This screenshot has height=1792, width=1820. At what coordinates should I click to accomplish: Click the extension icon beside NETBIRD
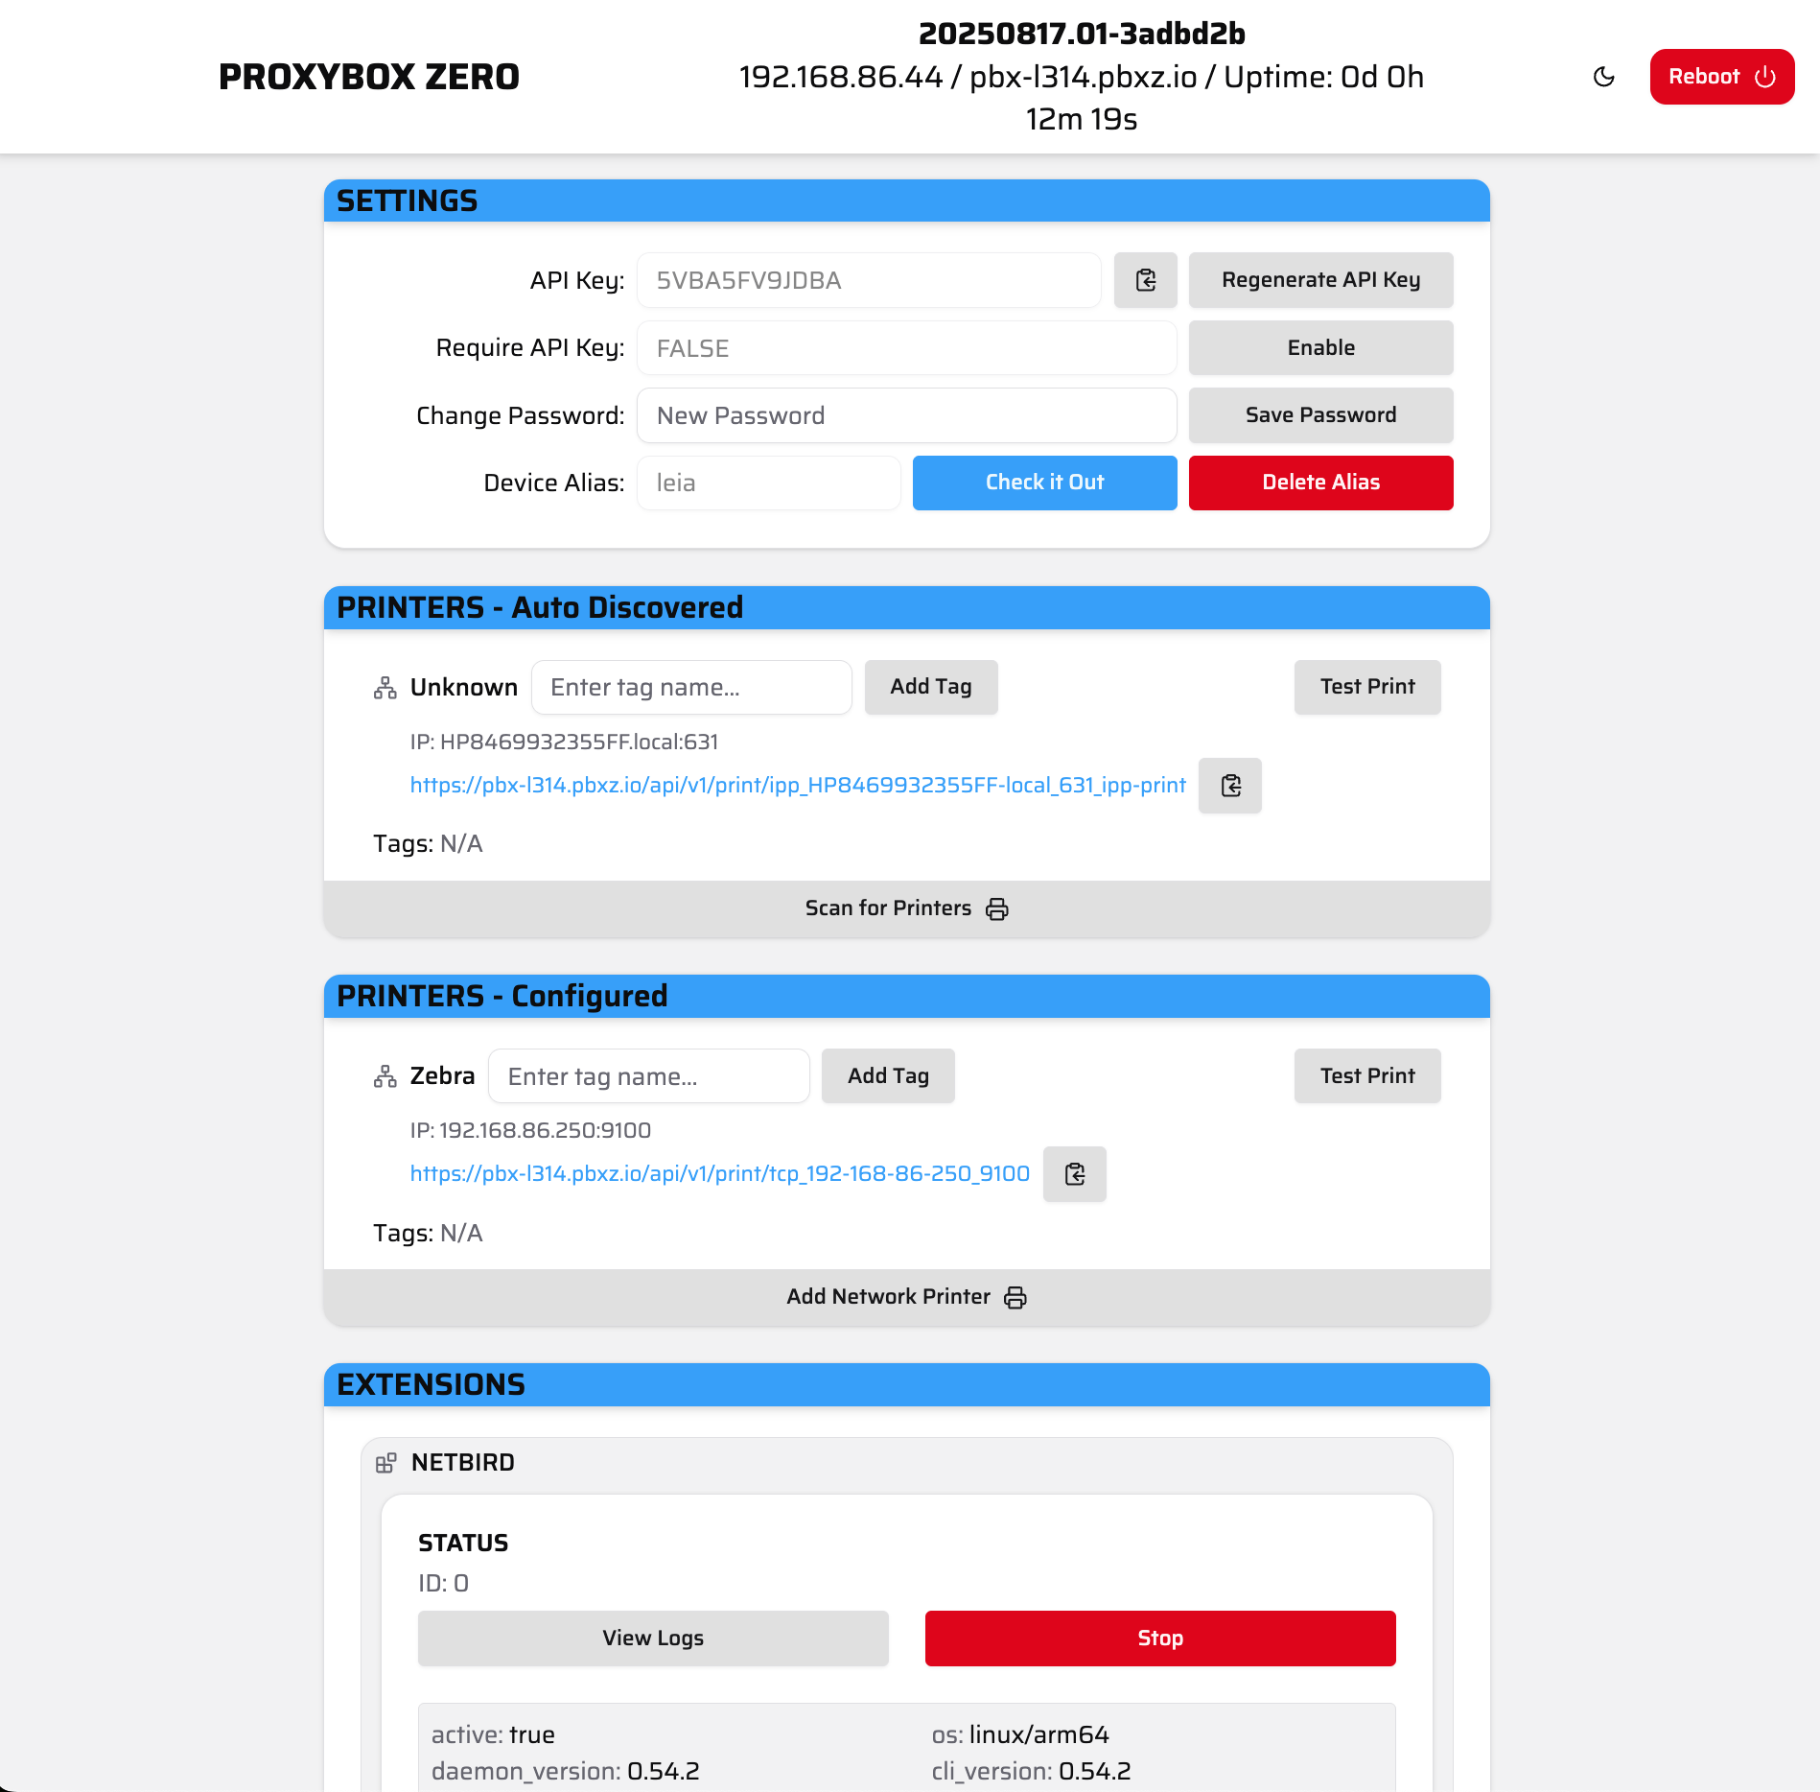(x=387, y=1463)
